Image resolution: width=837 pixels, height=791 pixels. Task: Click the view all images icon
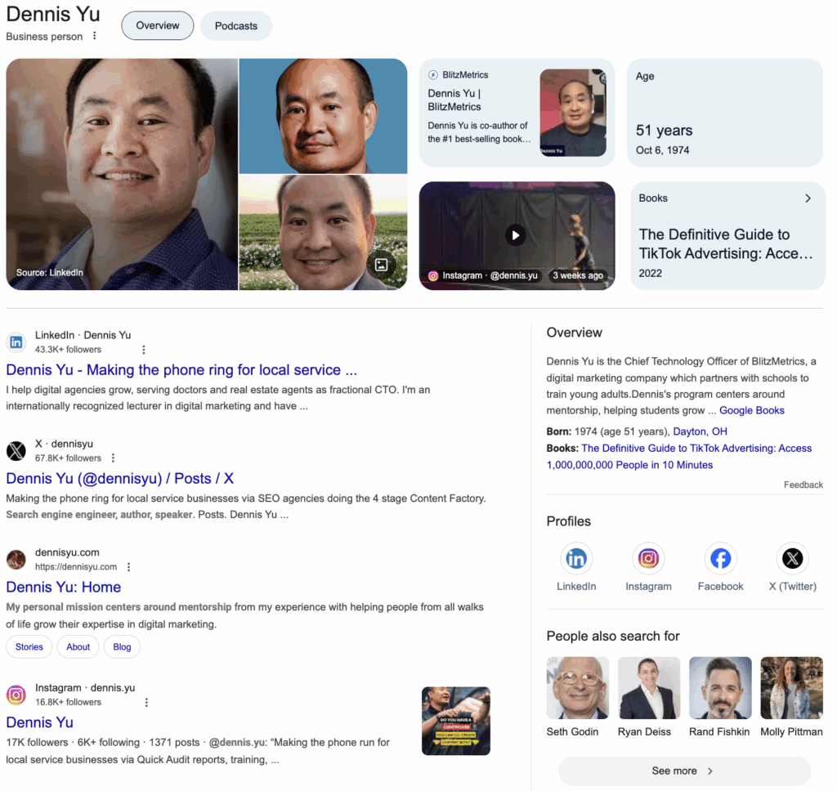click(381, 264)
